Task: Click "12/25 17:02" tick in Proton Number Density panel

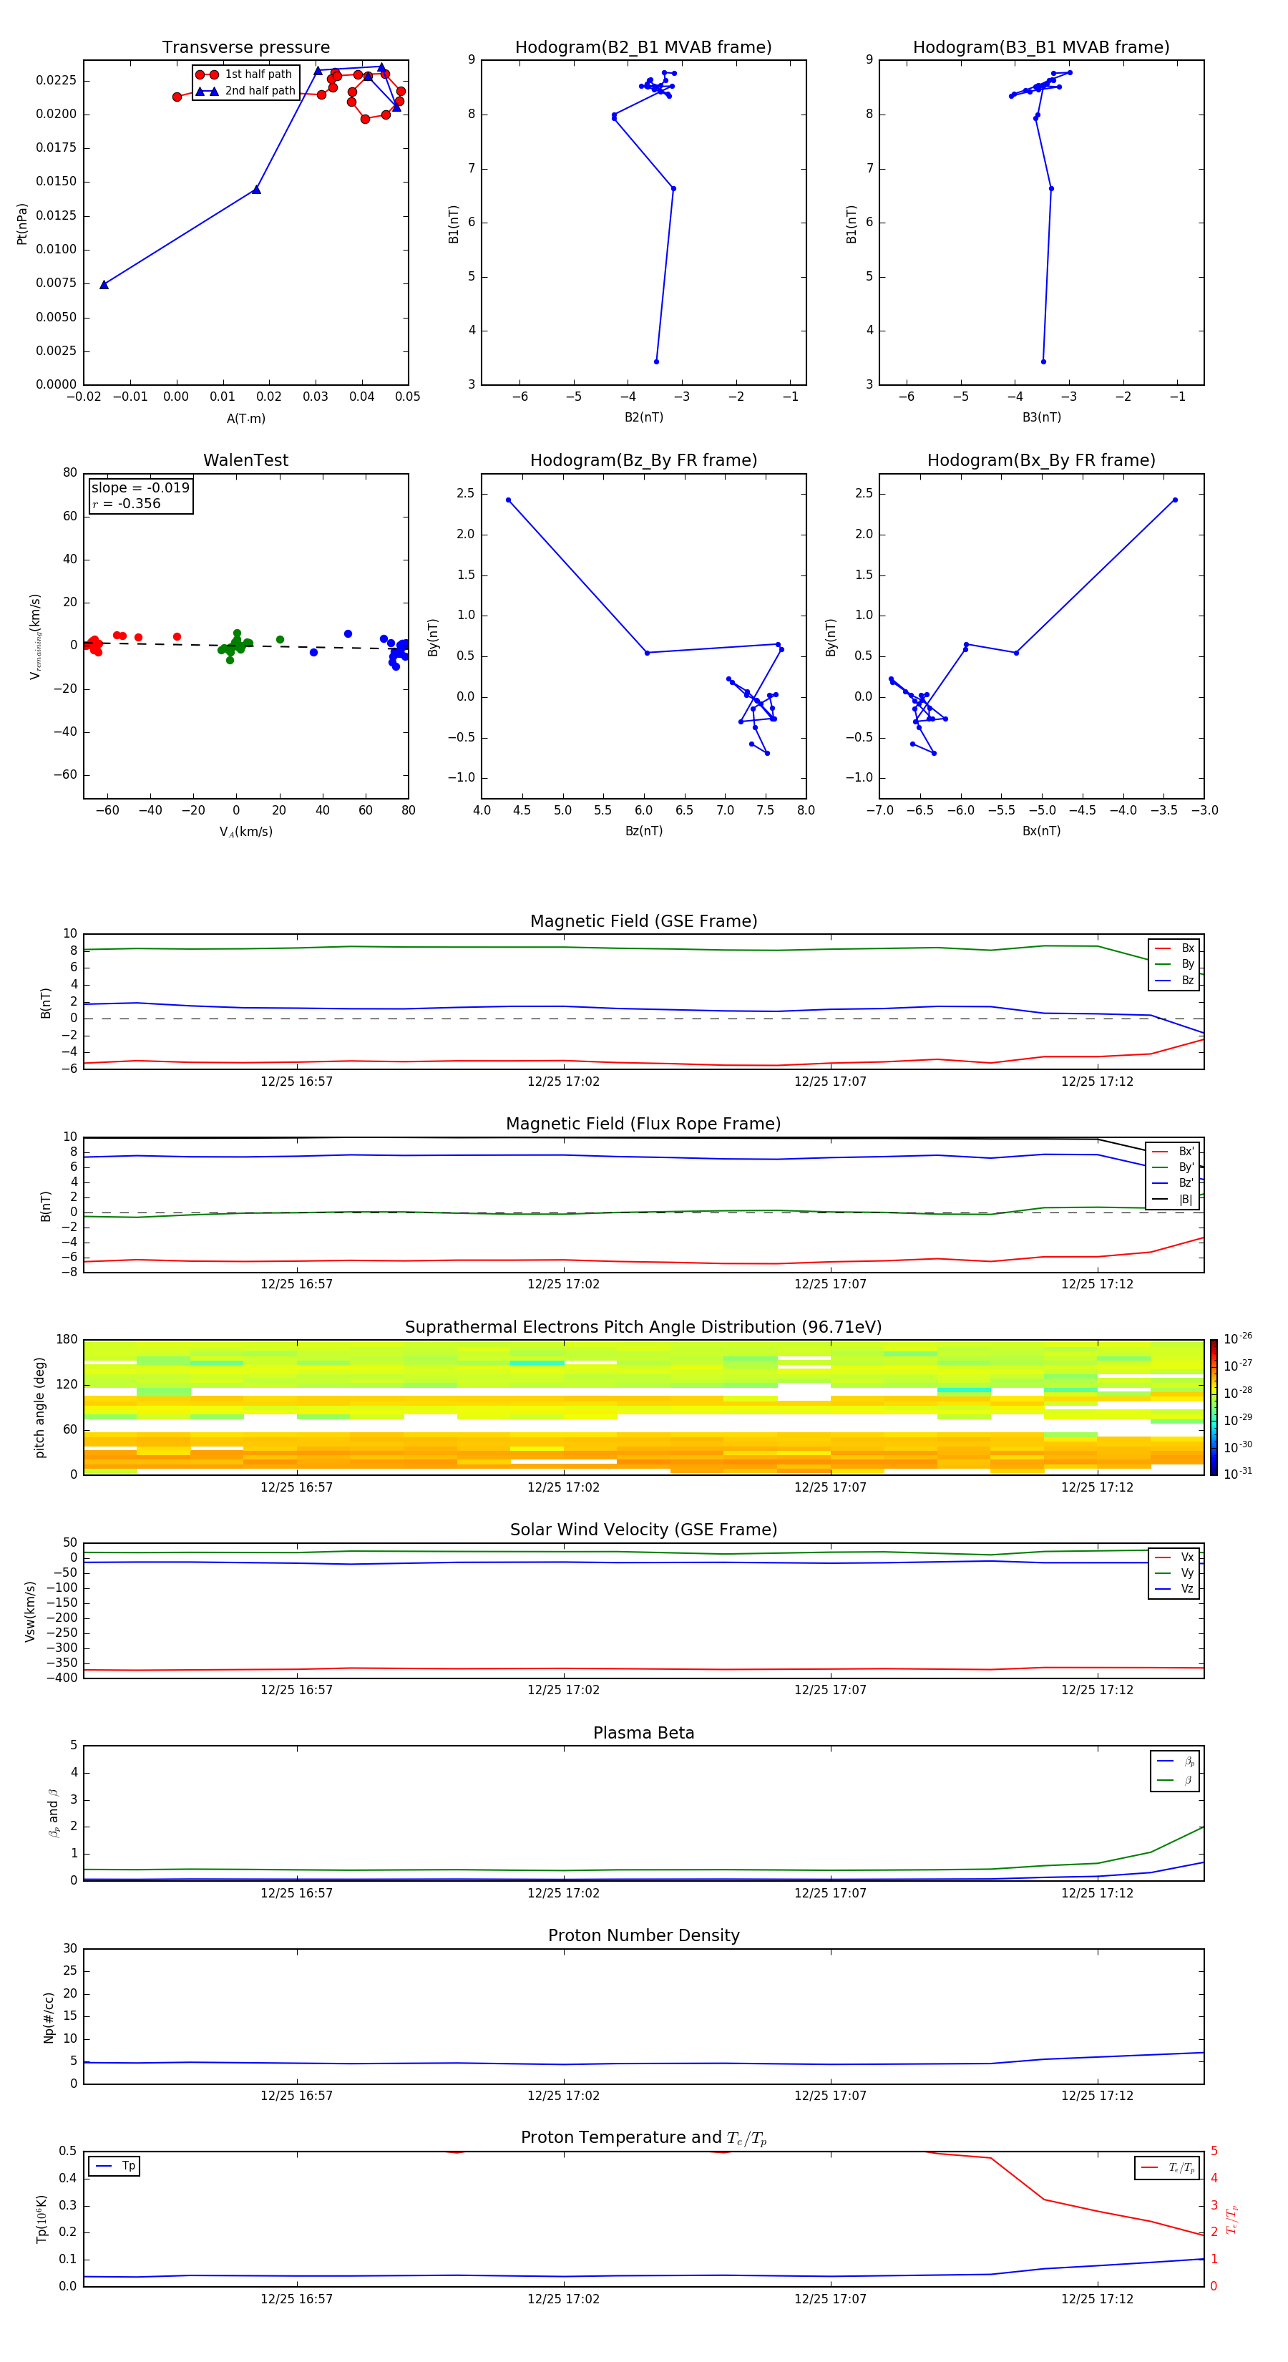Action: click(563, 2096)
